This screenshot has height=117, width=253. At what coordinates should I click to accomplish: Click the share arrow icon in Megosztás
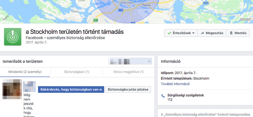(x=202, y=33)
